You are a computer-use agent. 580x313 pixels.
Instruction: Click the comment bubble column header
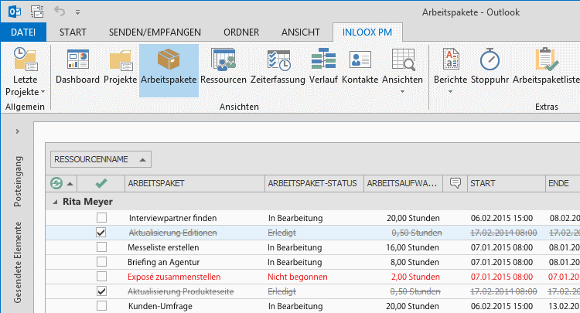click(x=455, y=182)
